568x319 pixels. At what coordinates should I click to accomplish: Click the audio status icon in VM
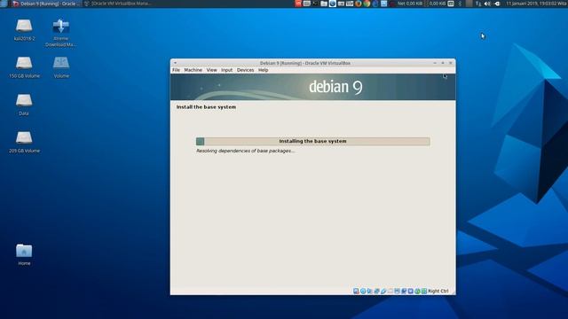[369, 291]
